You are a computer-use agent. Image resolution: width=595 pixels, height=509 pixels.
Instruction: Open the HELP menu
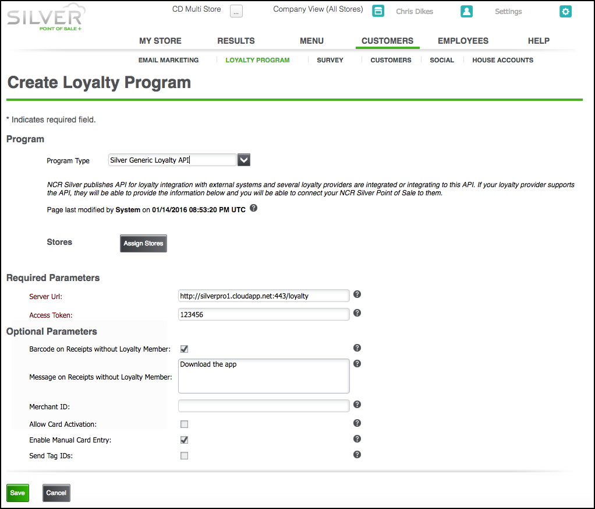539,41
